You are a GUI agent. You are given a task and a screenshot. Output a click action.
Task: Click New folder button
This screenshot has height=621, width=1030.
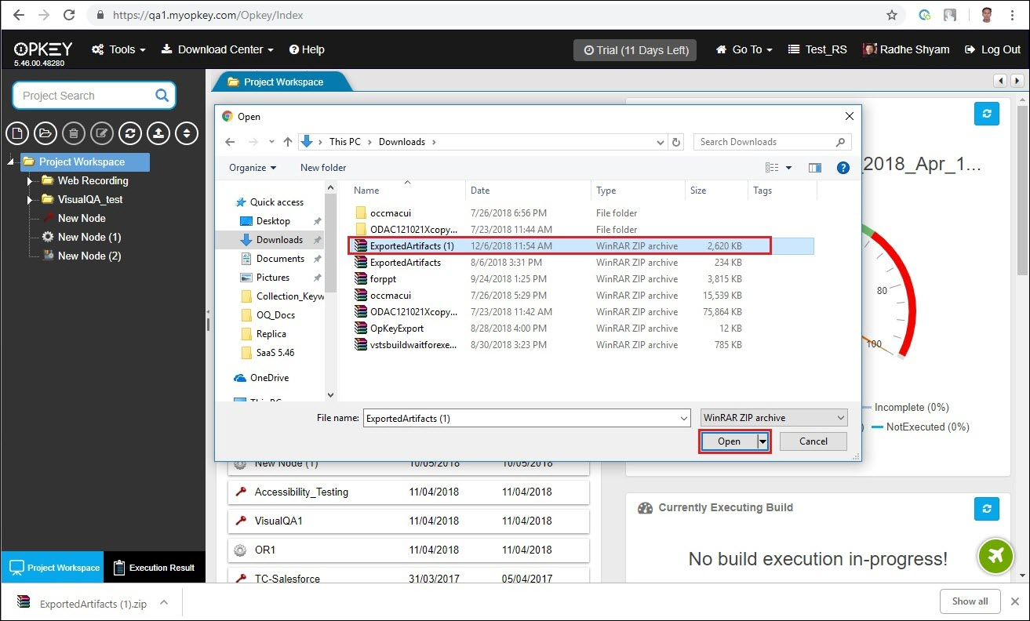click(x=323, y=168)
